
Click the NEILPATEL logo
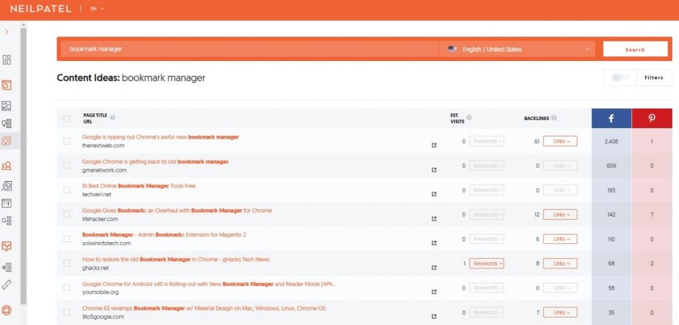40,9
